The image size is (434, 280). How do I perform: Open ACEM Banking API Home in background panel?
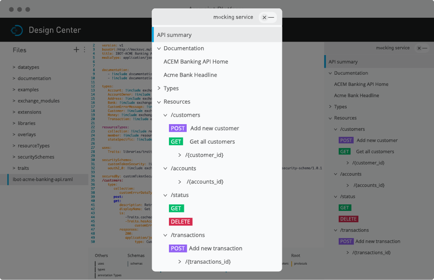pos(361,84)
